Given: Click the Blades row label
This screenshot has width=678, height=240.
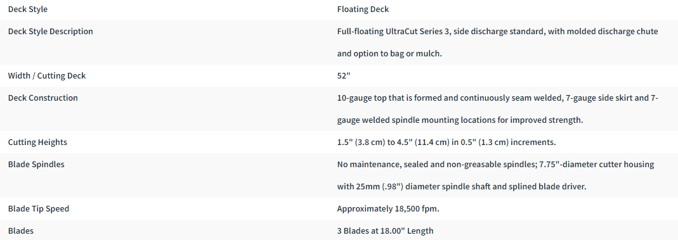Looking at the screenshot, I should pyautogui.click(x=21, y=231).
